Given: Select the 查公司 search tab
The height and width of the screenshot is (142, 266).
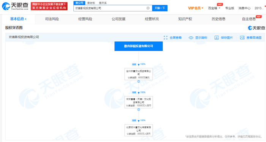Looking at the screenshot, I should coord(79,3).
